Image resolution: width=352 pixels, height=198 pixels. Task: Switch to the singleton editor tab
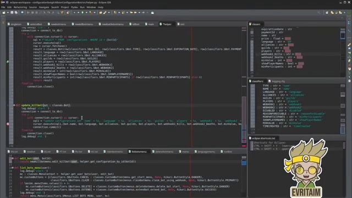coord(15,24)
